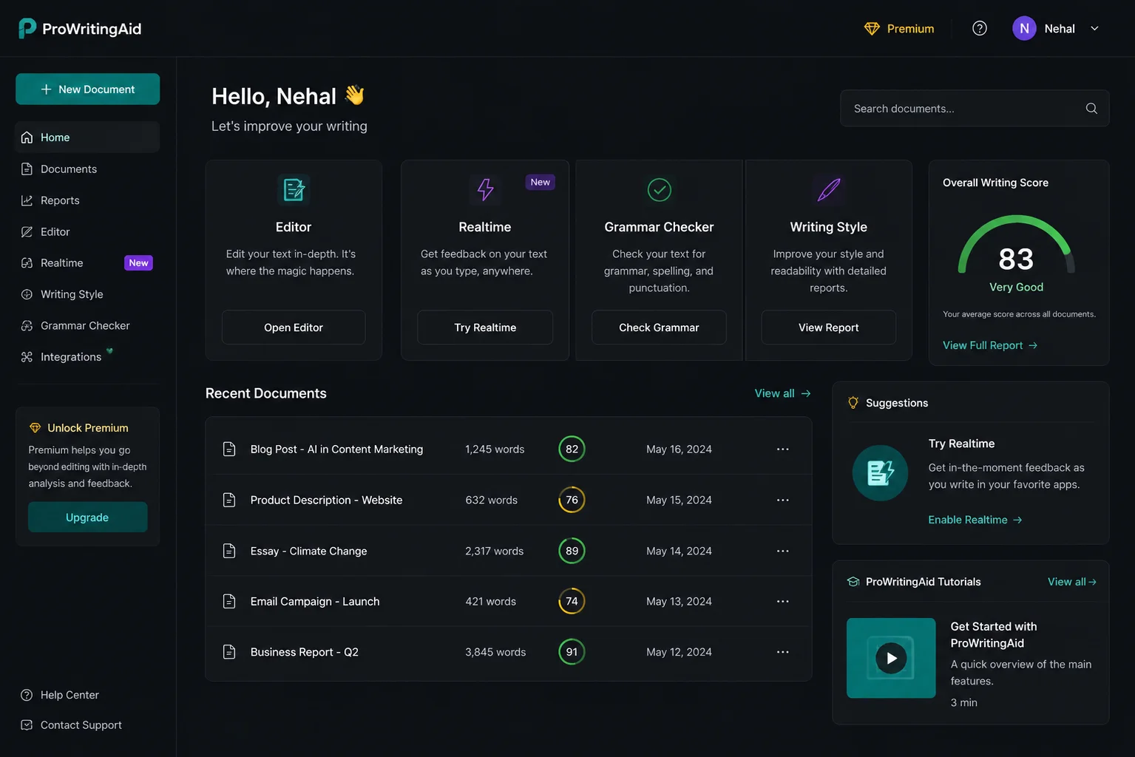Image resolution: width=1135 pixels, height=757 pixels.
Task: Click the Help Center icon in sidebar
Action: (27, 695)
